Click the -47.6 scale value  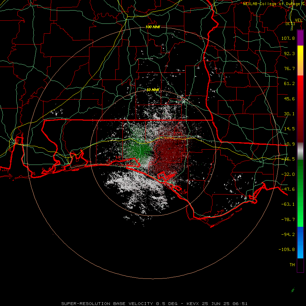point(288,189)
